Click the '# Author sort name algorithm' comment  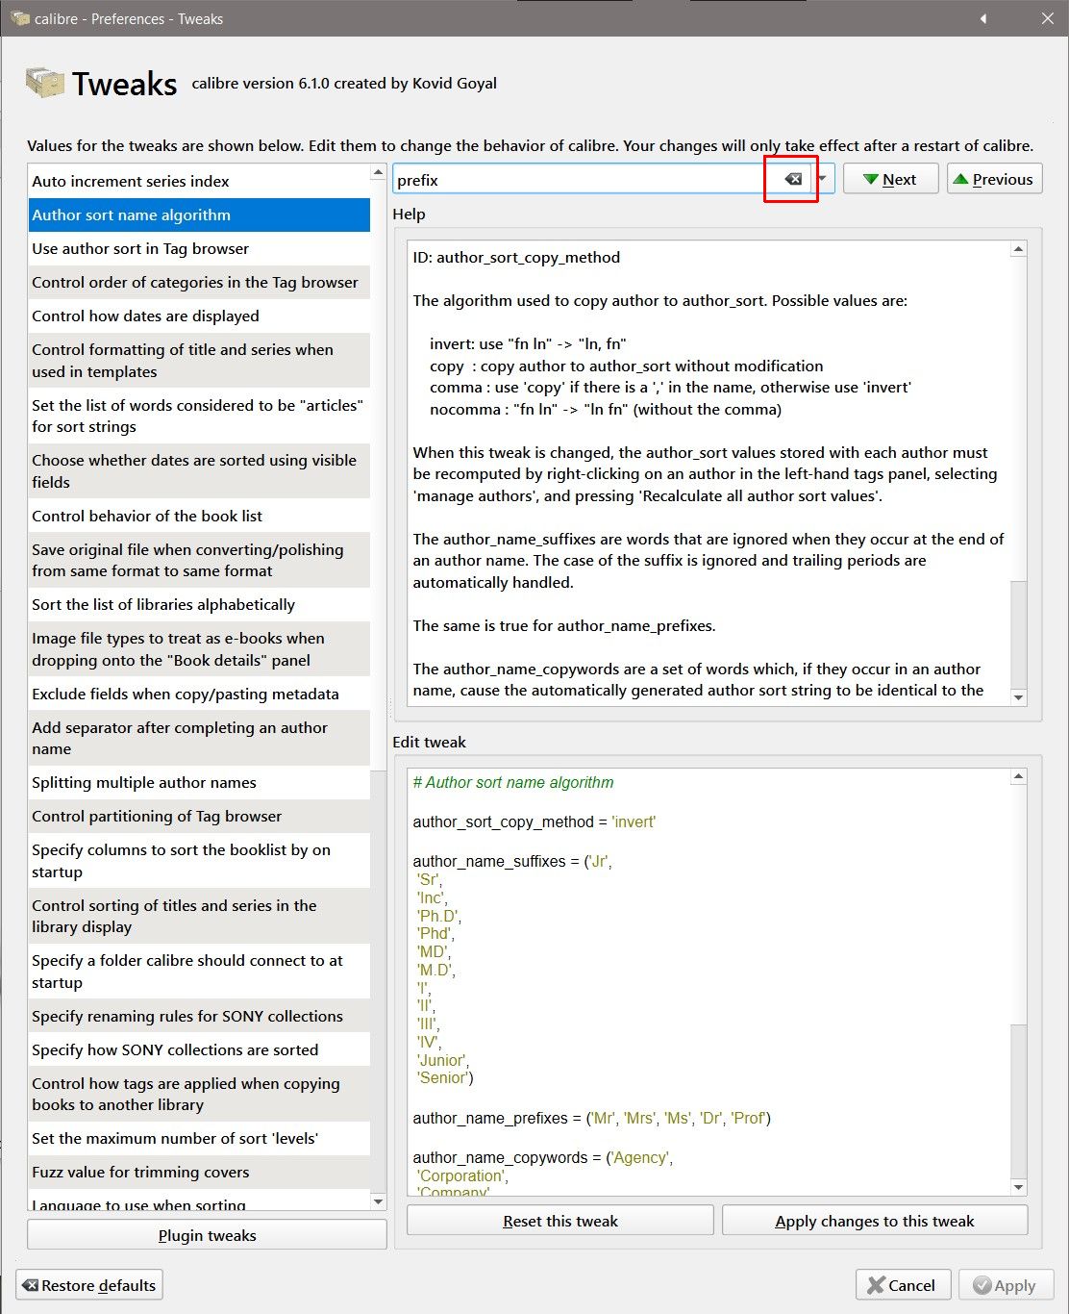(513, 782)
